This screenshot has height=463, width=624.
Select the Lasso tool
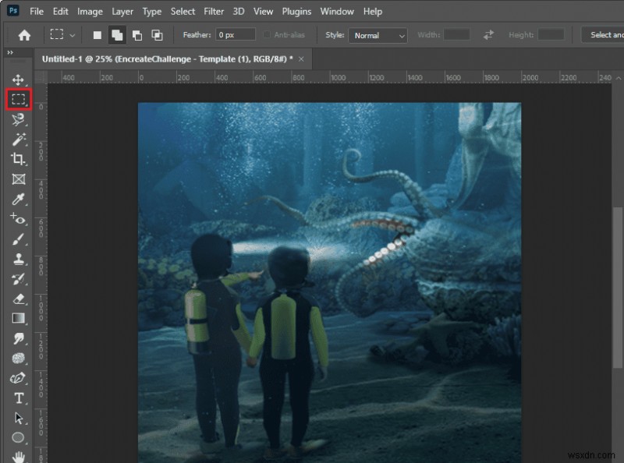pyautogui.click(x=18, y=119)
